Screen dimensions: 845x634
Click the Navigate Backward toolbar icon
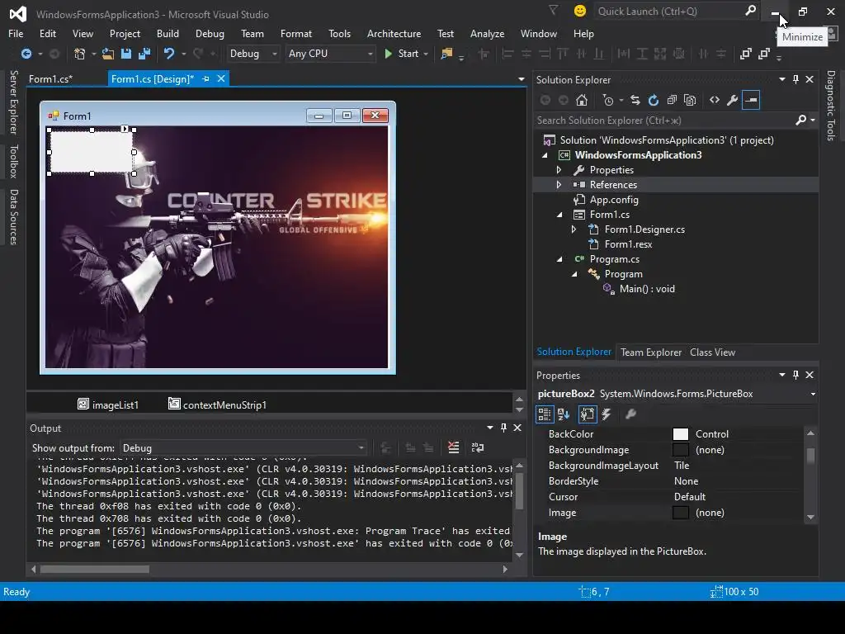[26, 54]
